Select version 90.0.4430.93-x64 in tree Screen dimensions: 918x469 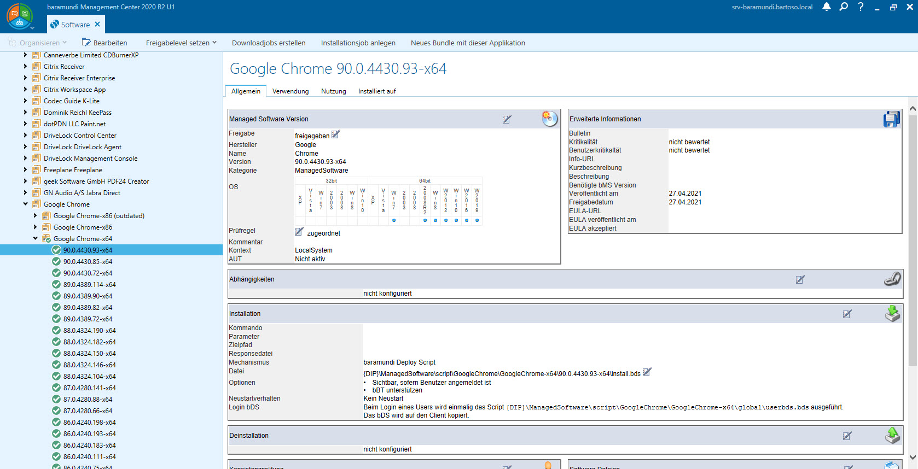tap(88, 250)
